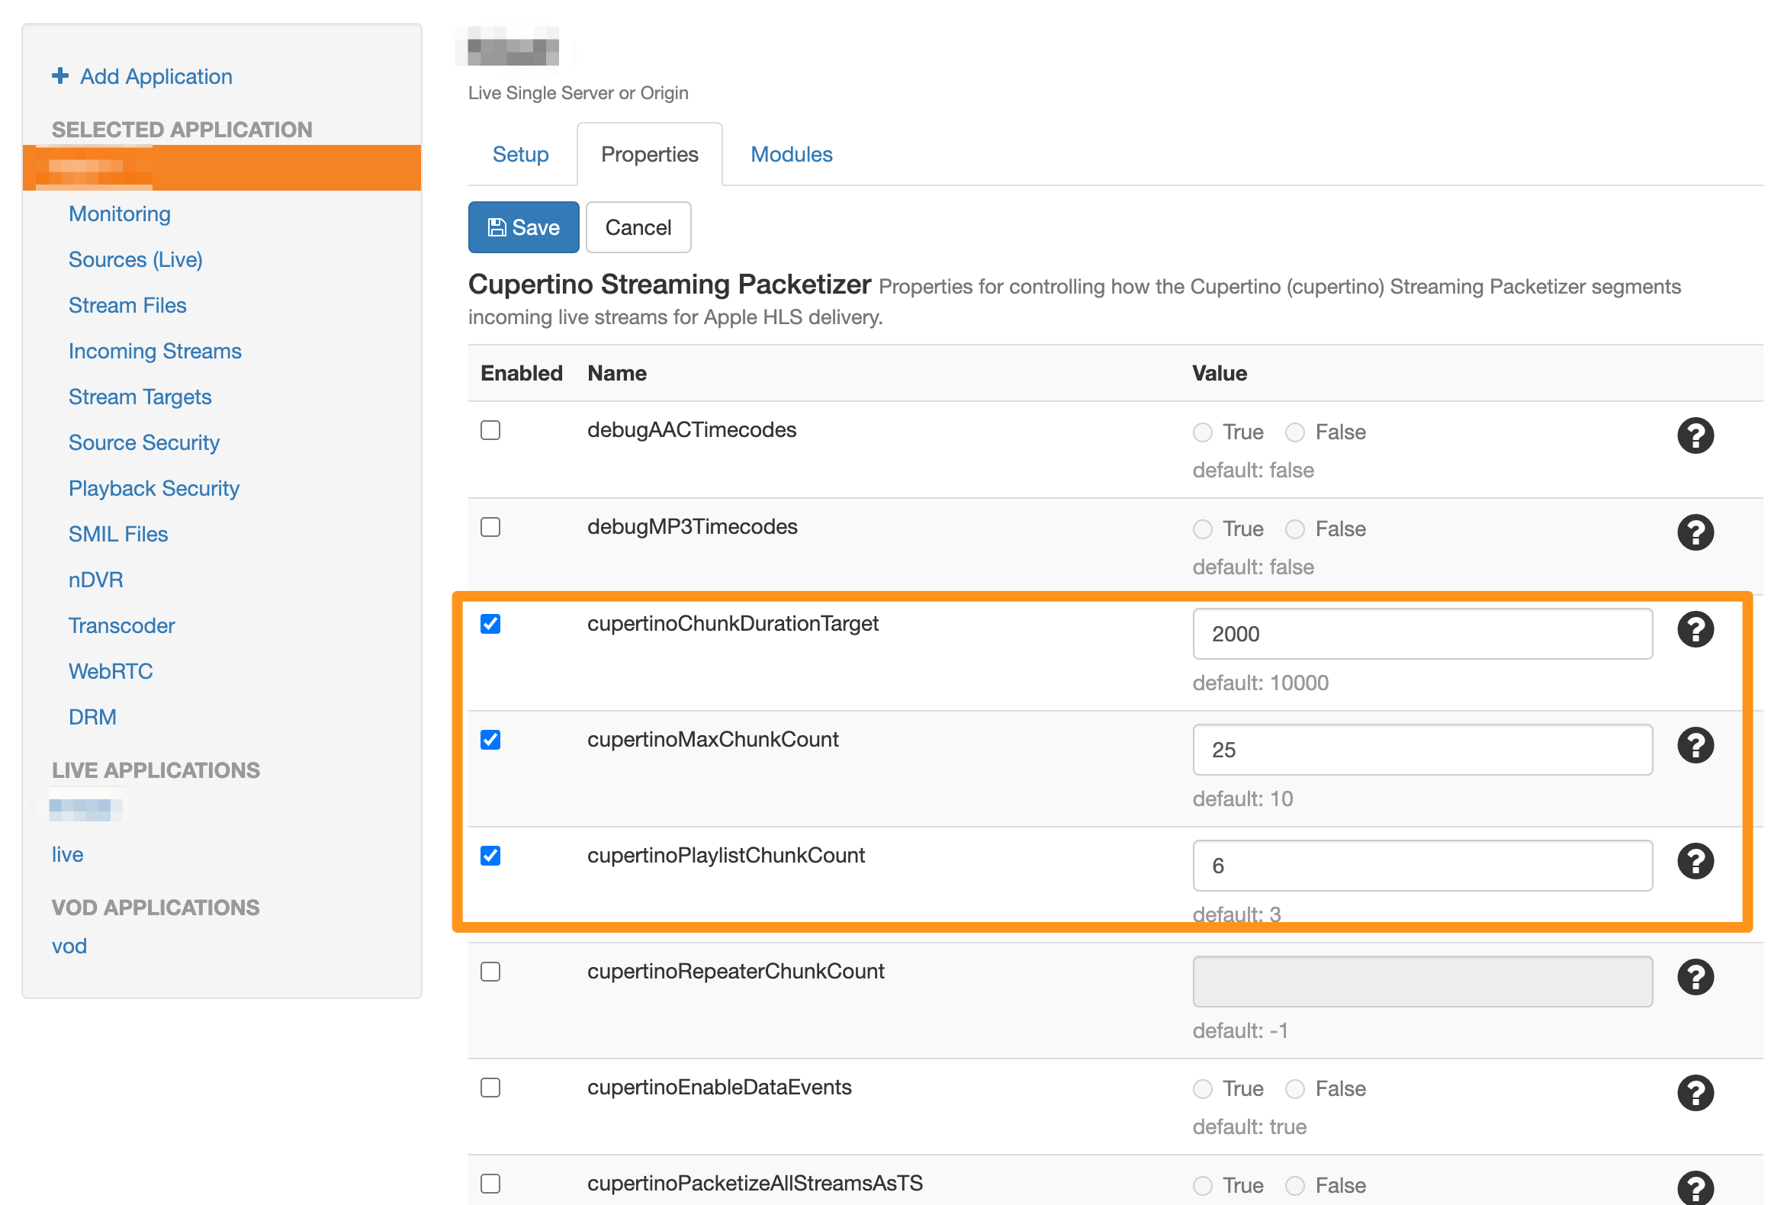1768x1205 pixels.
Task: Select False for cupertinoEnableDataEvents
Action: 1294,1089
